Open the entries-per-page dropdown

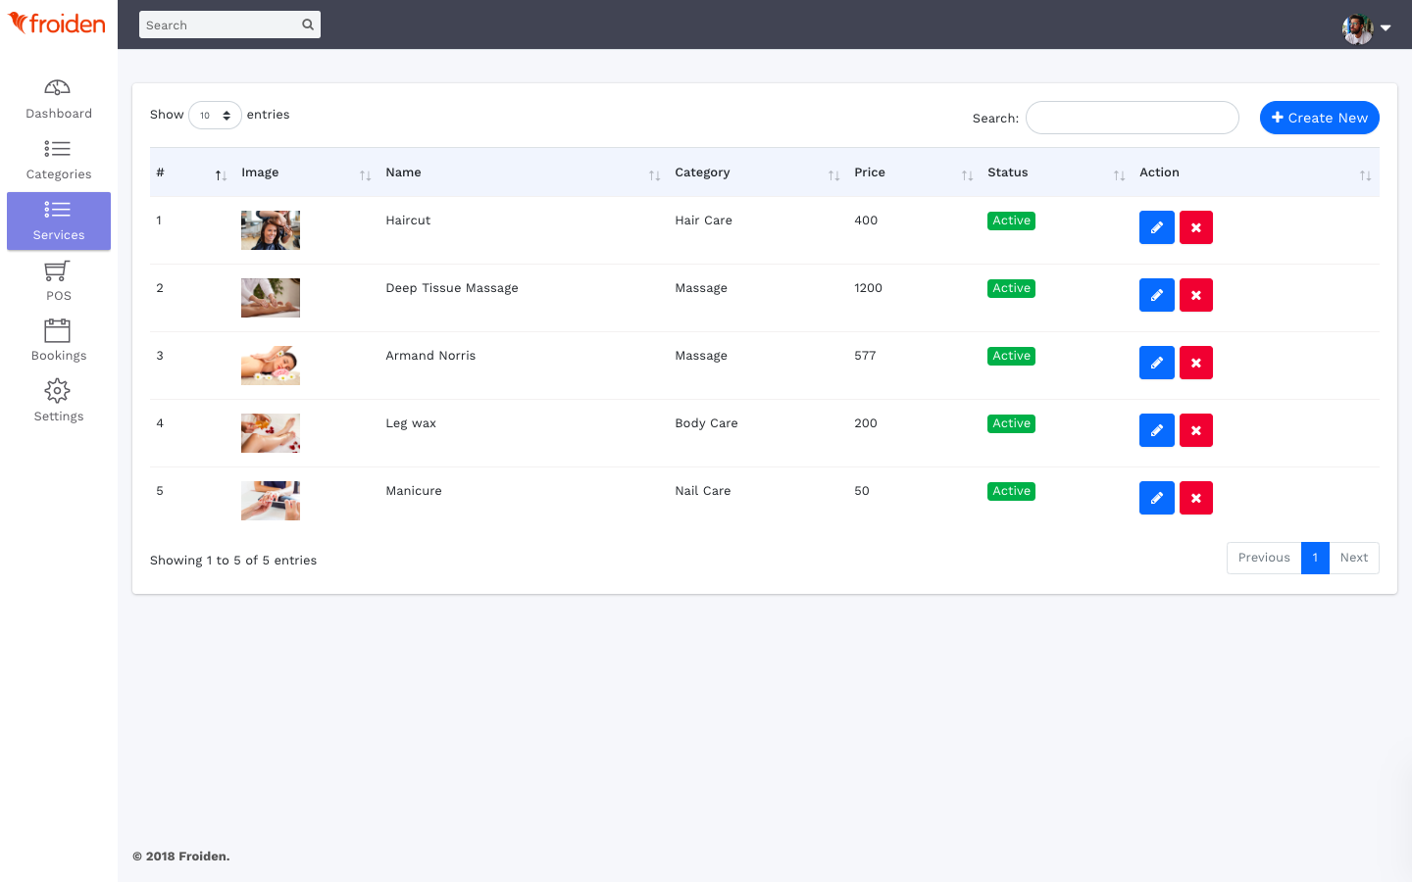click(215, 115)
